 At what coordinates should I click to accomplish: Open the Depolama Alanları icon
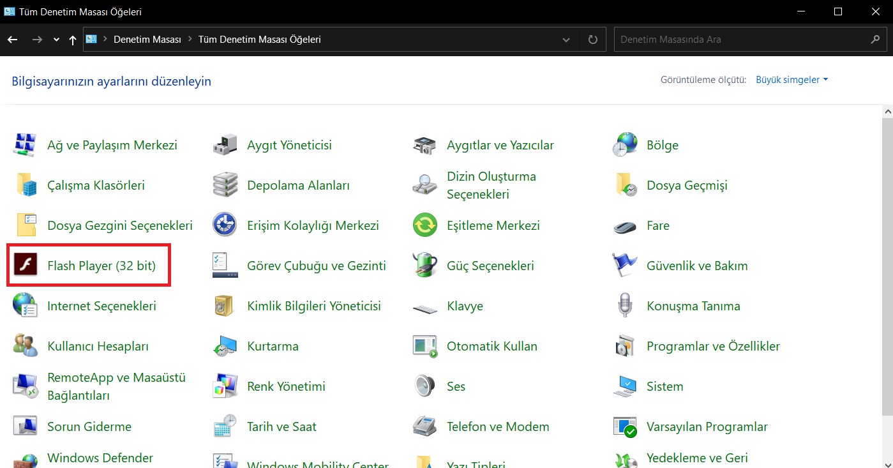(x=225, y=185)
